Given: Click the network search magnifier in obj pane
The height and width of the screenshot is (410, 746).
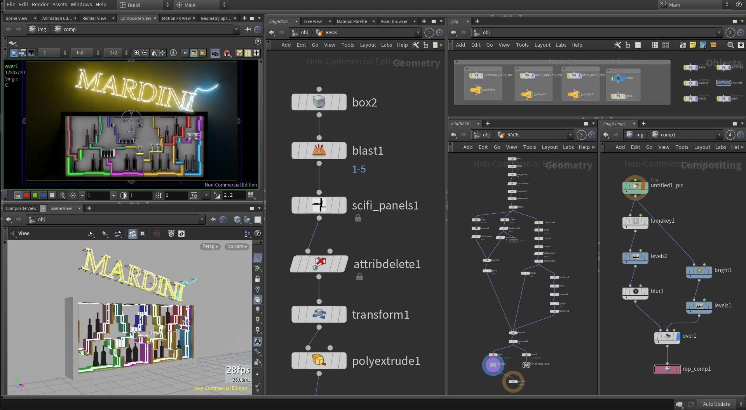Looking at the screenshot, I should 730,45.
